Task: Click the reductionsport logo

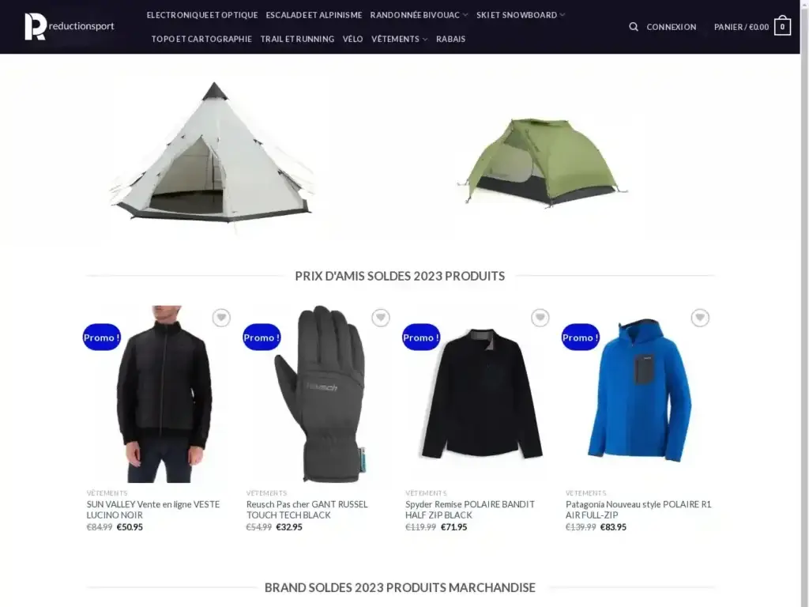Action: (70, 26)
